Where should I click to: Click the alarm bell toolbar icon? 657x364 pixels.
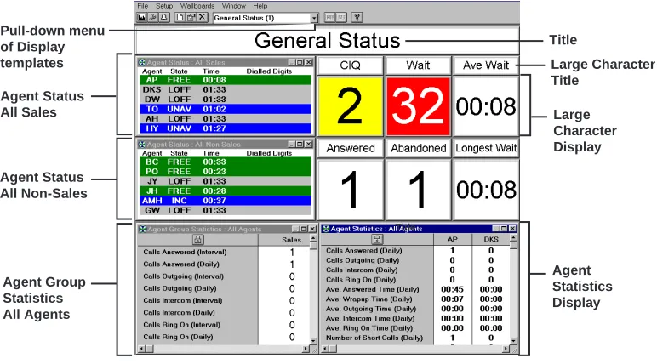tap(164, 18)
